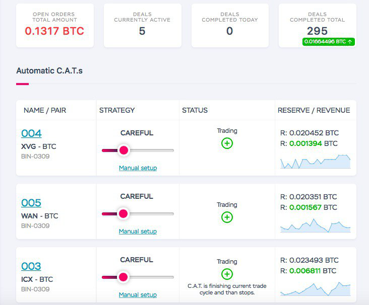The width and height of the screenshot is (369, 305).
Task: Click the green plus icon for XVG-BTC
Action: click(x=227, y=143)
